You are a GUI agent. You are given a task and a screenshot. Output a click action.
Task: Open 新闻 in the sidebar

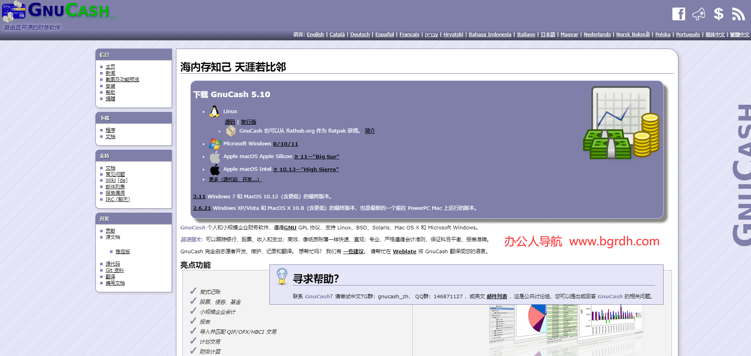(x=111, y=73)
